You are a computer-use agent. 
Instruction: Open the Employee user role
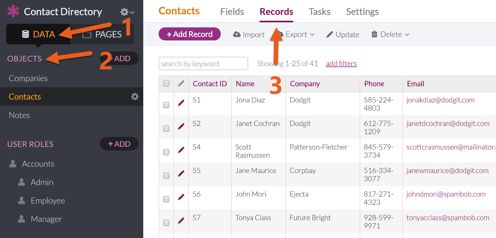click(x=48, y=201)
